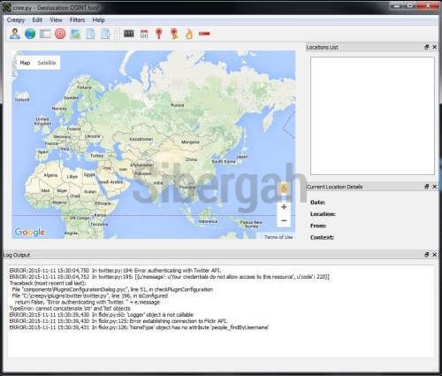Click the Algeria label on the map

click(50, 175)
